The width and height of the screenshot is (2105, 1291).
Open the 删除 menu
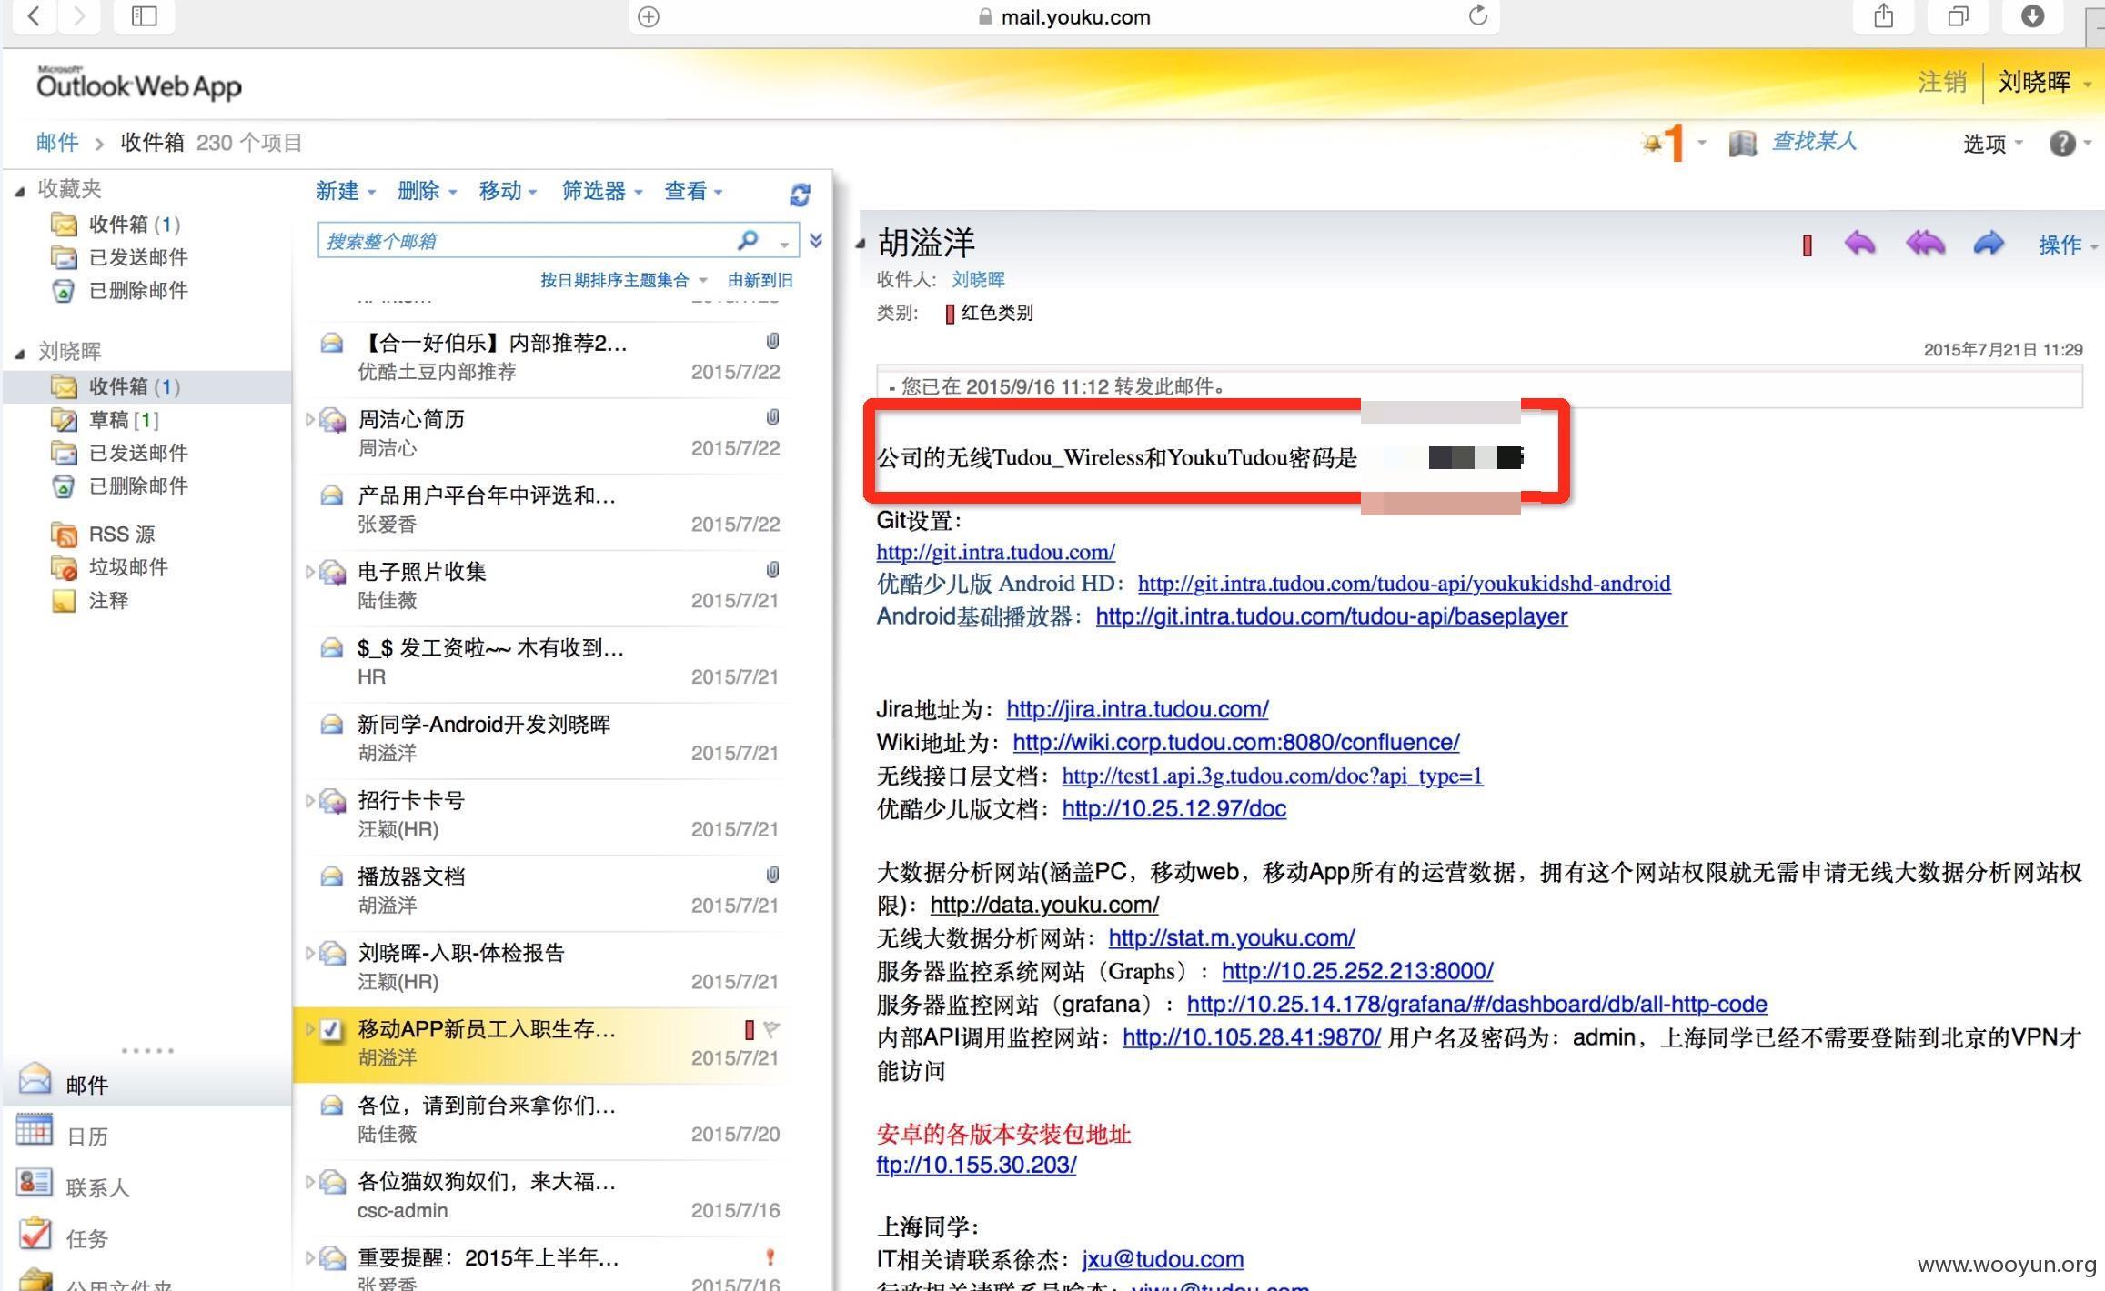(427, 191)
